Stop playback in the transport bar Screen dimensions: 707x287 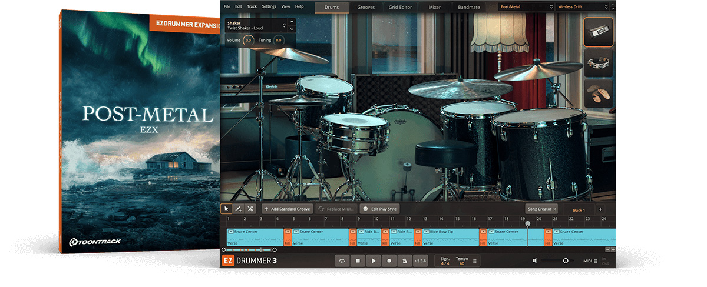pyautogui.click(x=357, y=261)
